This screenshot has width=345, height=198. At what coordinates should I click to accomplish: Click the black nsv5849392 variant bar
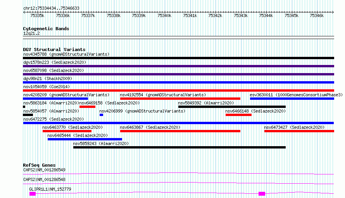tap(232, 107)
